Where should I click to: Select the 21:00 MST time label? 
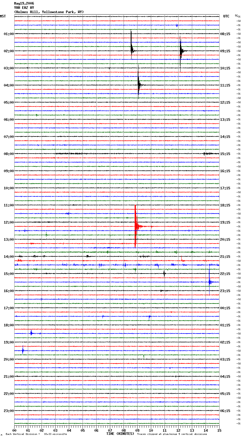9,377
